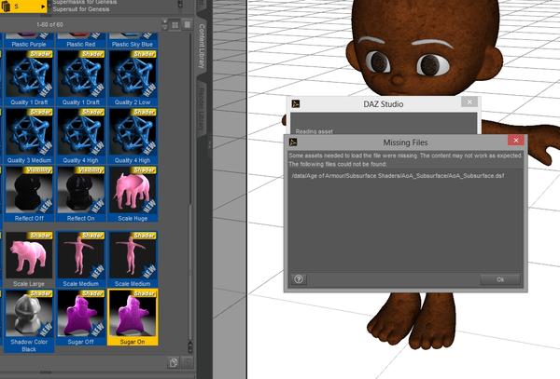Apply the Shadow Color Black shader
This screenshot has height=379, width=560.
(x=29, y=321)
